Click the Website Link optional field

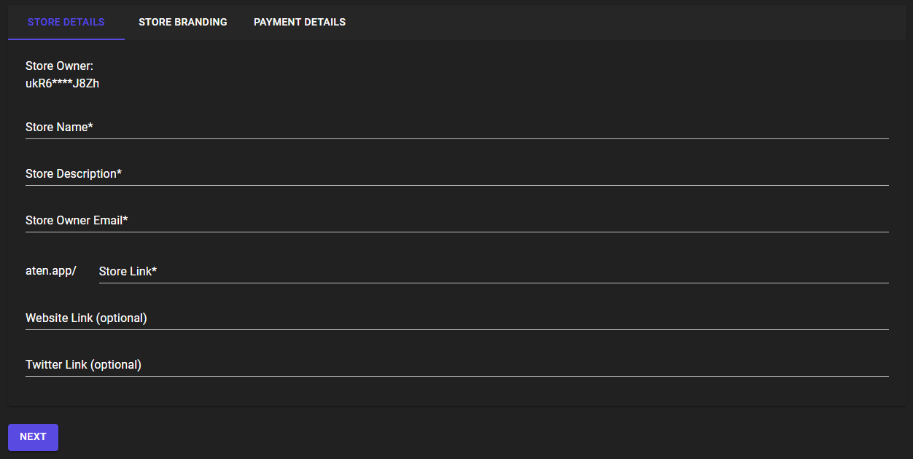456,318
